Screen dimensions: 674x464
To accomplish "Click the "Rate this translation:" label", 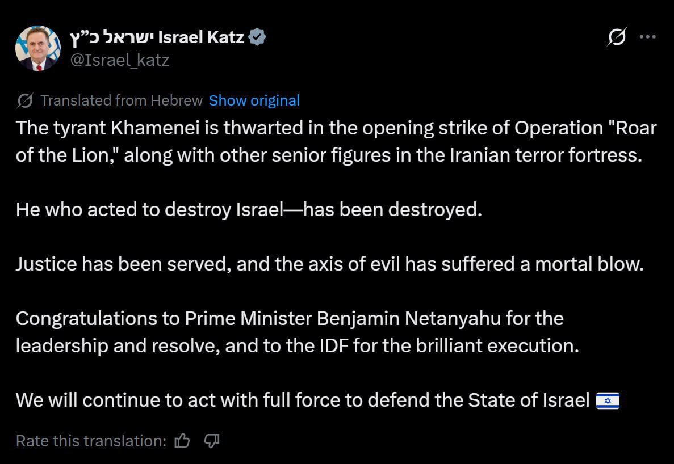I will (91, 441).
